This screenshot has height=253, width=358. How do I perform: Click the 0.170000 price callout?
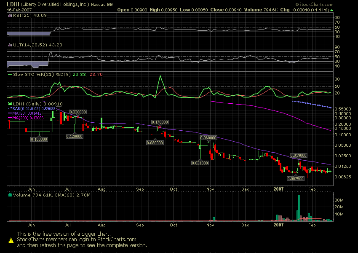pyautogui.click(x=160, y=122)
